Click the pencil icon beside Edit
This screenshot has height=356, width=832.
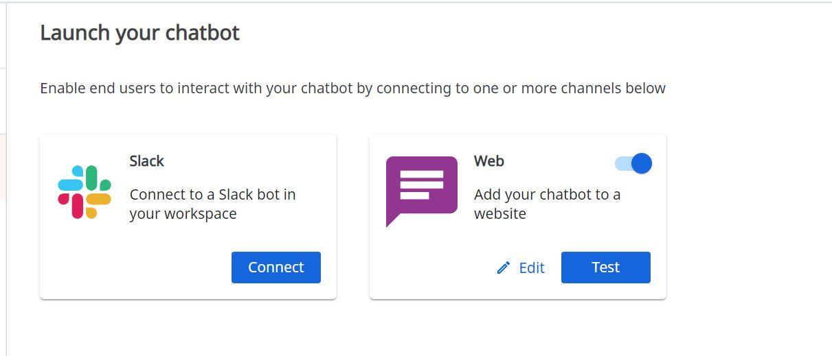(x=504, y=268)
